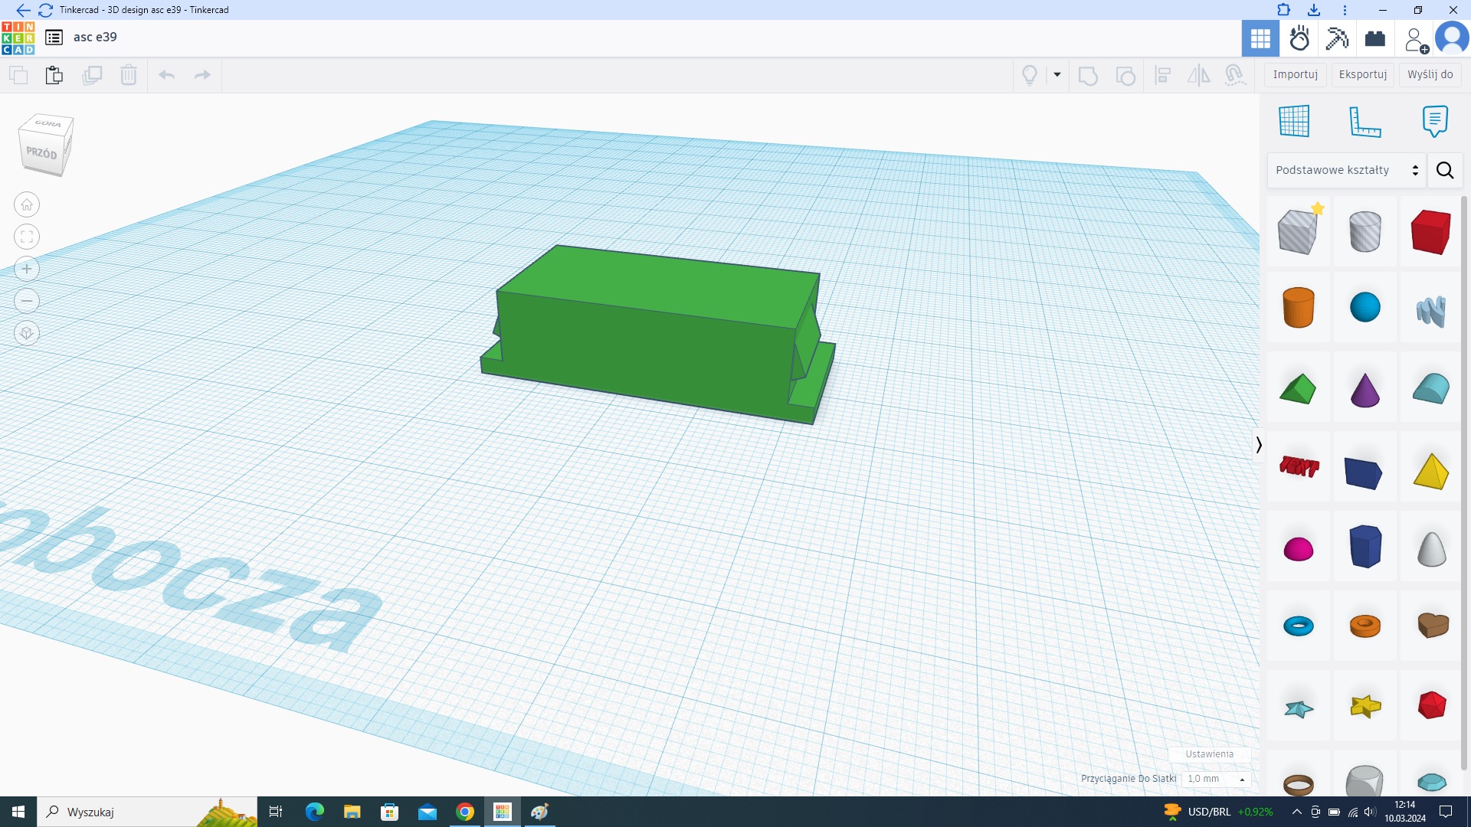Viewport: 1471px width, 827px height.
Task: Click the Group shapes icon
Action: 1088,75
